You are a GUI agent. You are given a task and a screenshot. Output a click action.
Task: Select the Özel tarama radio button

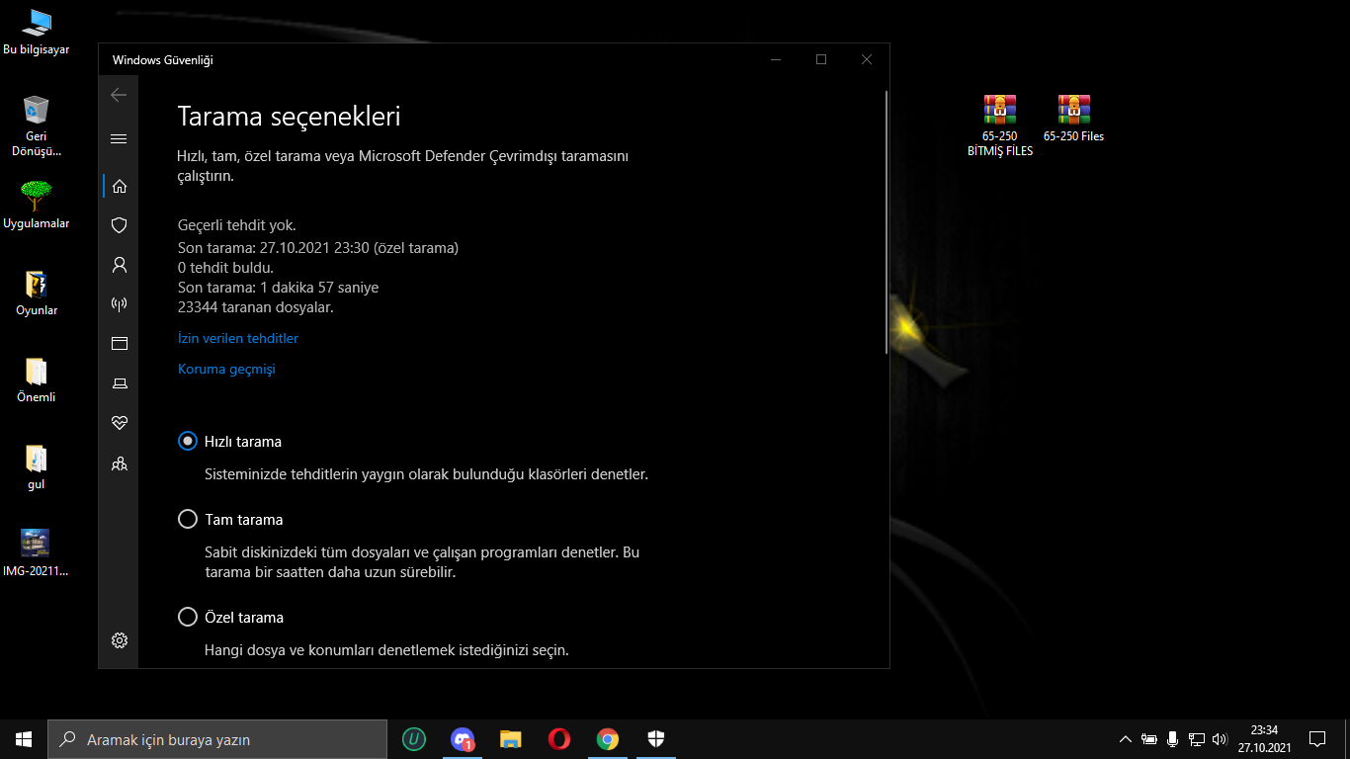tap(188, 618)
